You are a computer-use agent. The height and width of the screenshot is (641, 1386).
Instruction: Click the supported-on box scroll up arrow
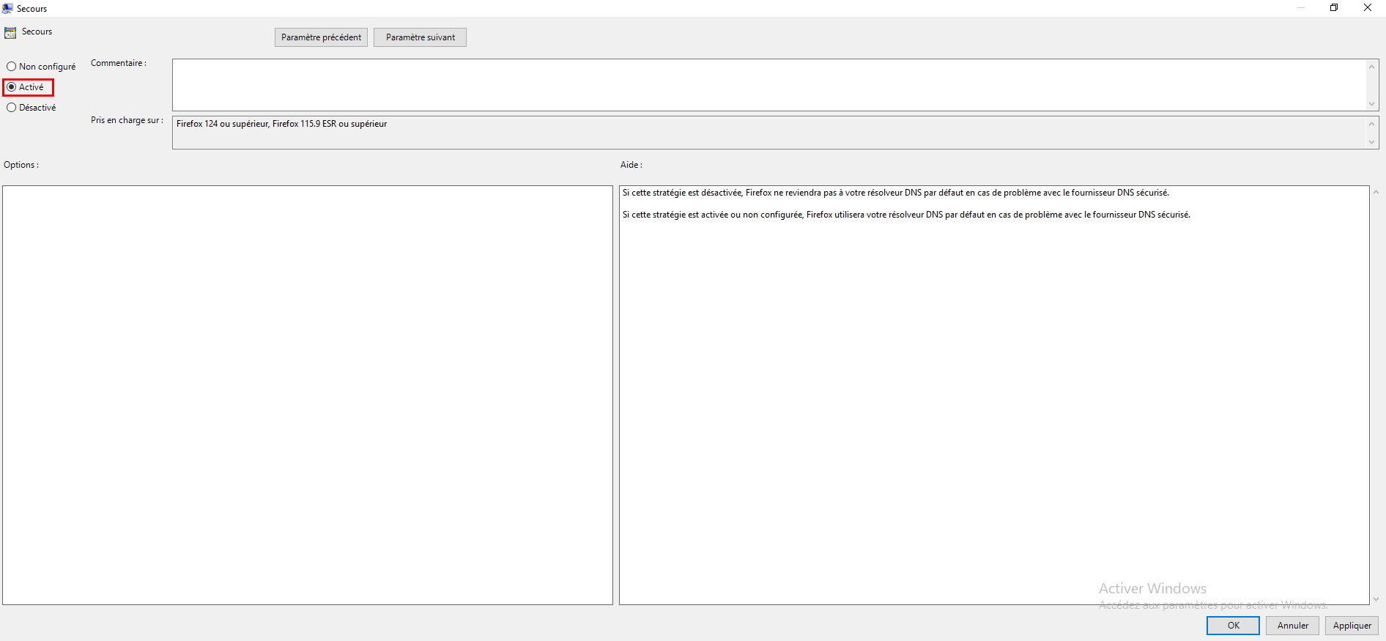[x=1372, y=123]
